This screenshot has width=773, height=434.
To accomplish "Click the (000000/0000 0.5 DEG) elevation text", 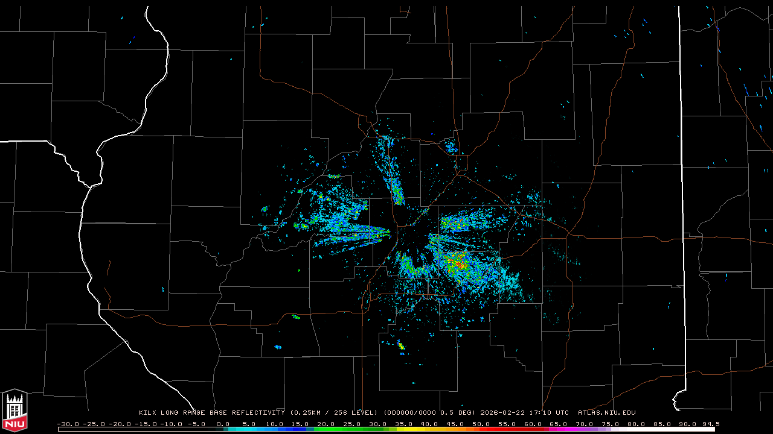I will [429, 413].
